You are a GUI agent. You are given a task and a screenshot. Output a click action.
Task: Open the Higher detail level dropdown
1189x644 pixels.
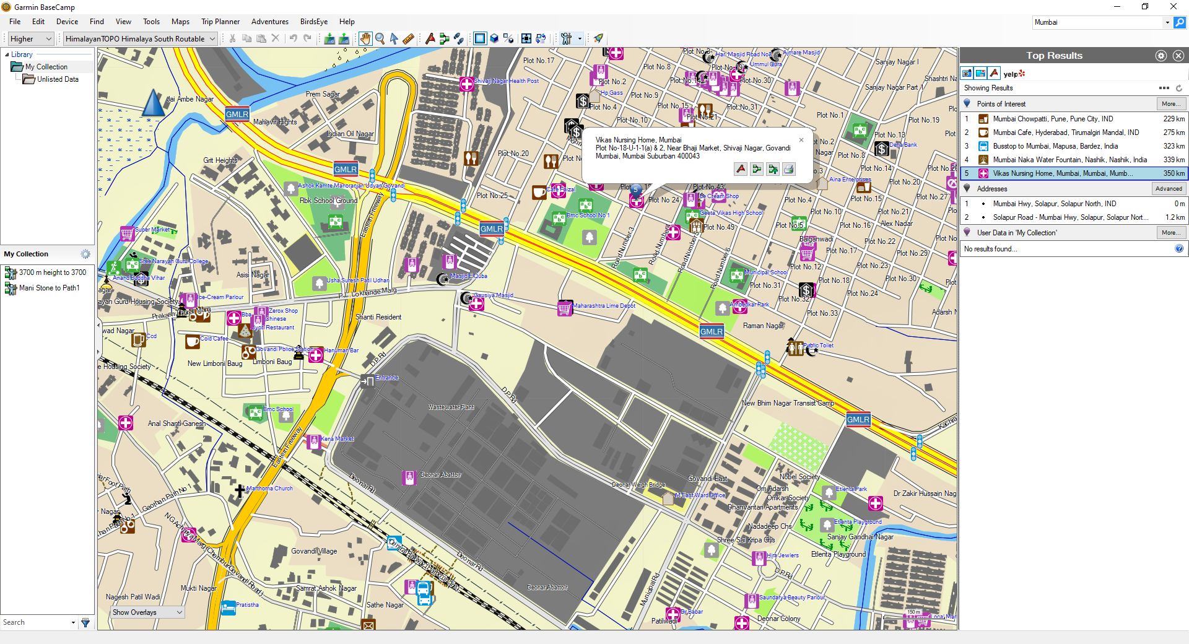(x=31, y=38)
